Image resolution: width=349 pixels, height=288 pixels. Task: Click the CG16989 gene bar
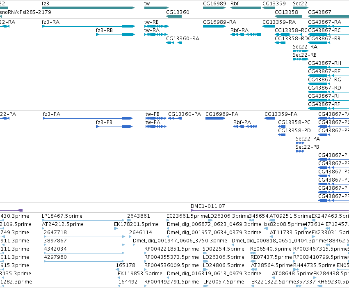pyautogui.click(x=214, y=8)
